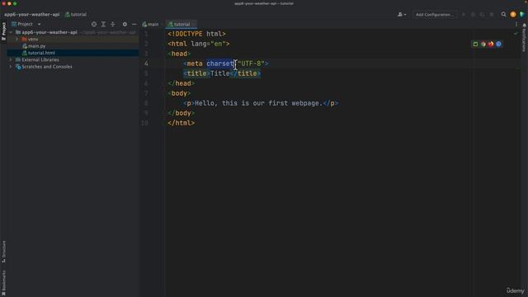Click tutorial breadcrumb in navigation bar
Screen dimensions: 528x297
pyautogui.click(x=76, y=15)
